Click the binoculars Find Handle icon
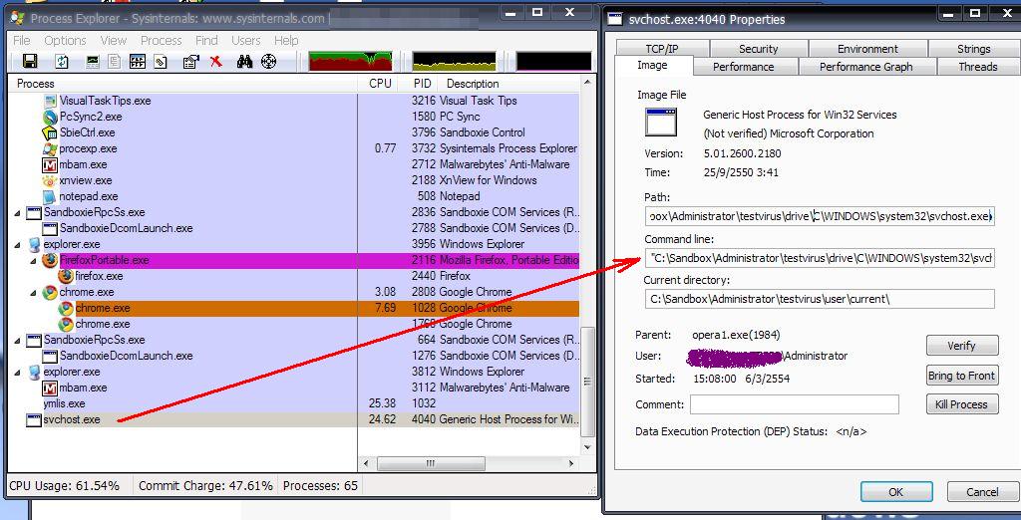The image size is (1021, 520). click(x=245, y=61)
